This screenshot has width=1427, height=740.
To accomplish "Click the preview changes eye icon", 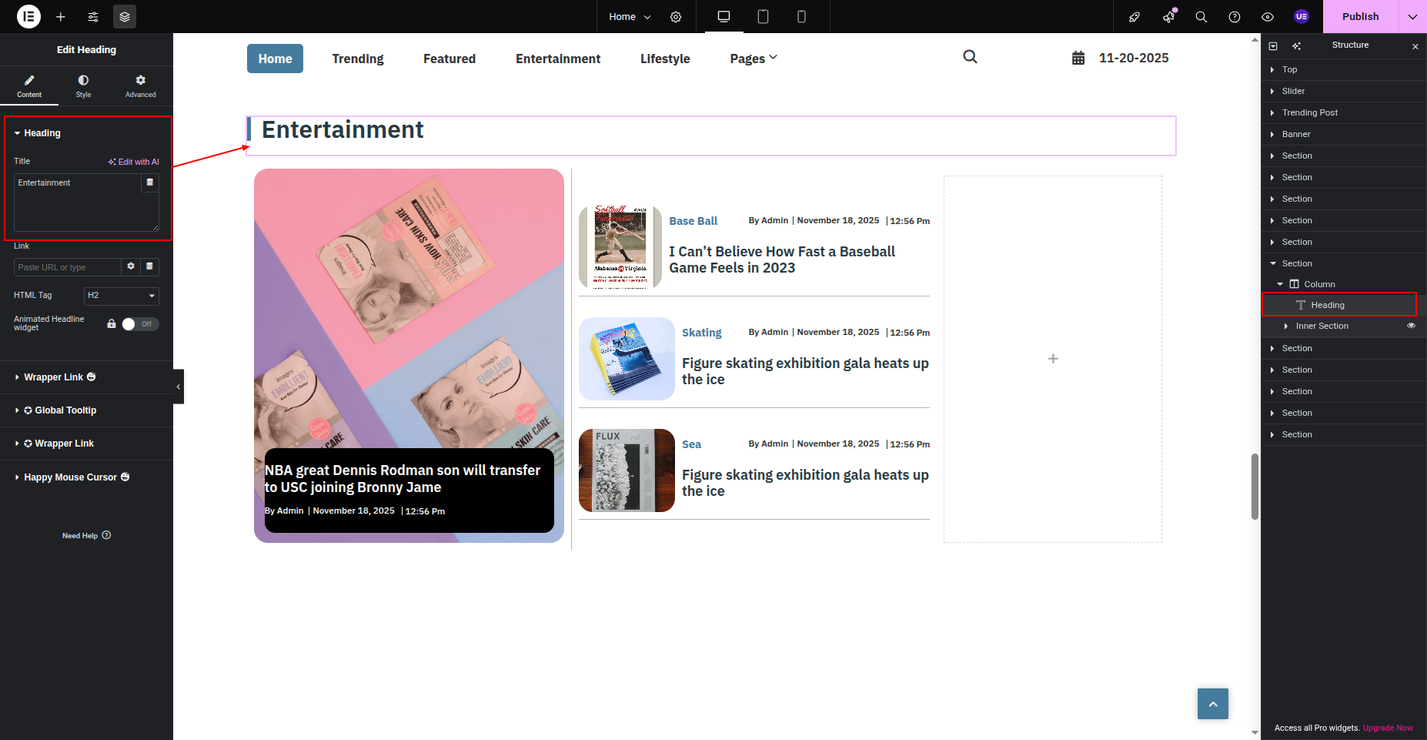I will click(1268, 16).
